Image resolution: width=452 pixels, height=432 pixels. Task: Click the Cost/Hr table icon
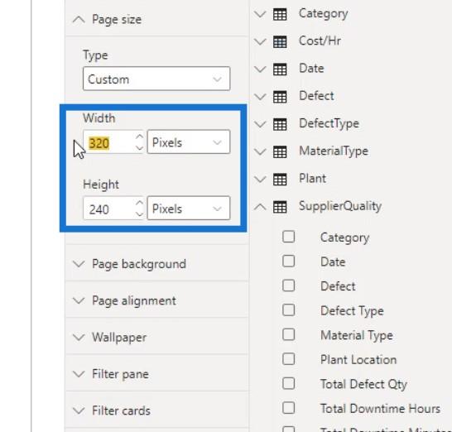[280, 41]
